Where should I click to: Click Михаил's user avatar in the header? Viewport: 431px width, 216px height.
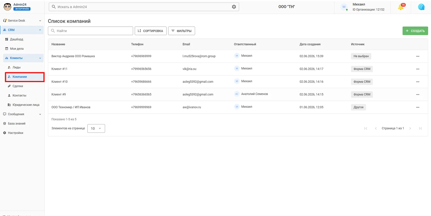344,7
